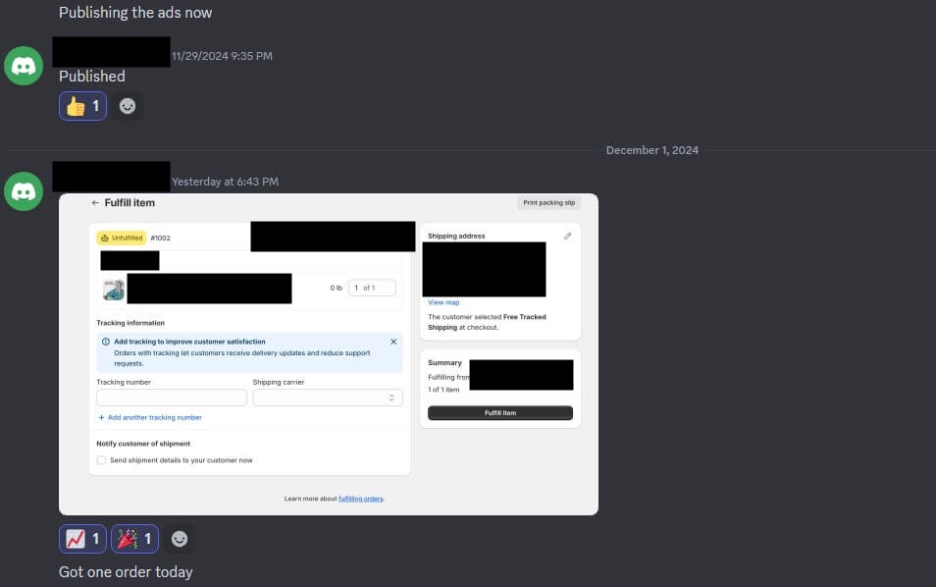Click the View map link
936x587 pixels.
pyautogui.click(x=443, y=302)
